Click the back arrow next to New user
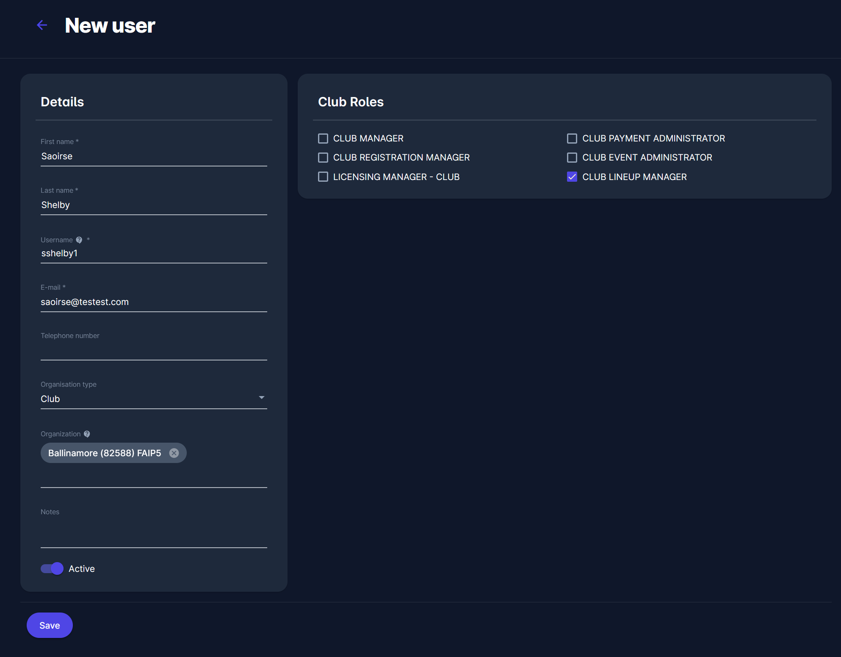 pos(42,25)
